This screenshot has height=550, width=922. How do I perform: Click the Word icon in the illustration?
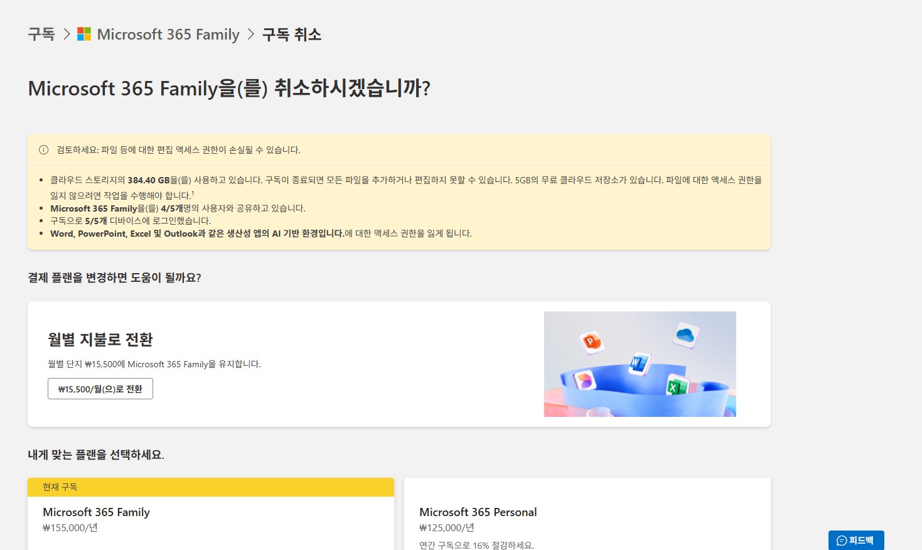(x=639, y=364)
